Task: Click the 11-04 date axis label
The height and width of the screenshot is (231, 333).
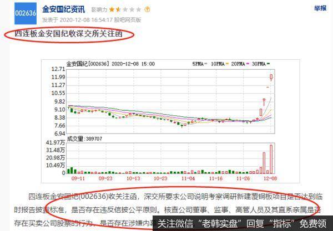Action: (188, 178)
